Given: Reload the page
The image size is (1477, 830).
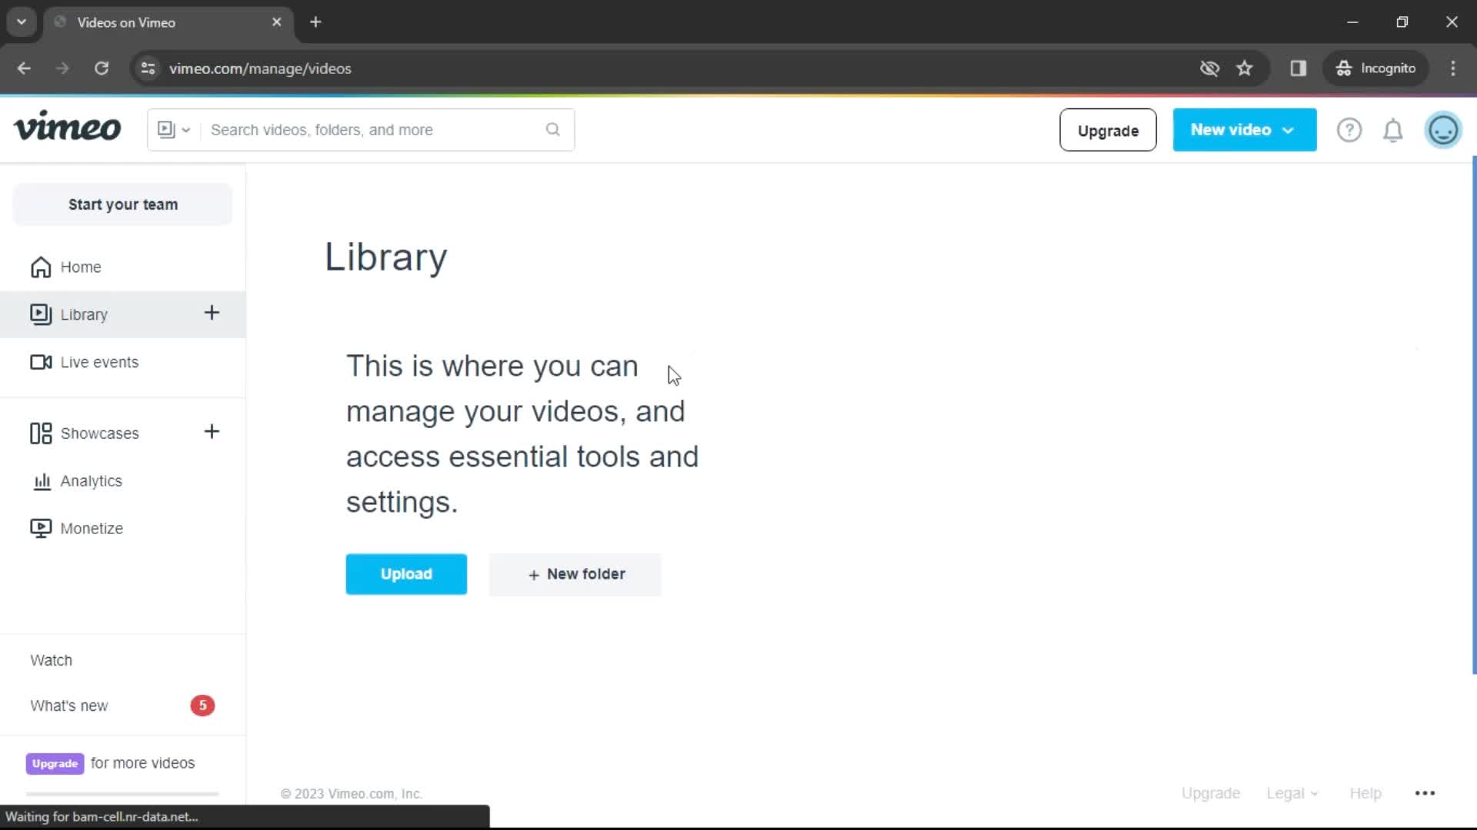Looking at the screenshot, I should [101, 68].
